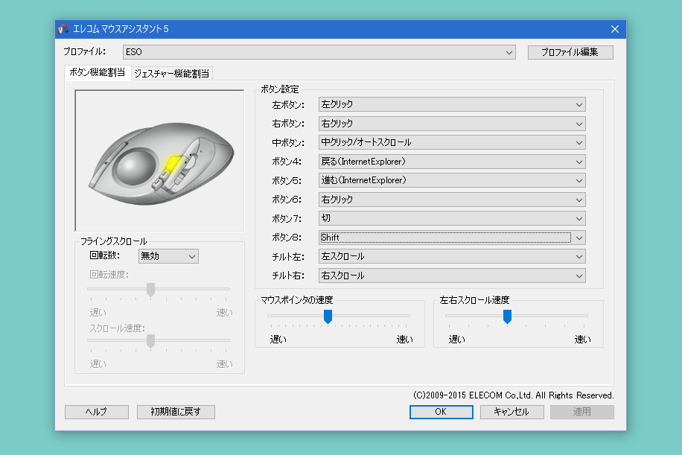Expand the 右ボタン function dropdown
This screenshot has width=682, height=455.
pos(452,124)
